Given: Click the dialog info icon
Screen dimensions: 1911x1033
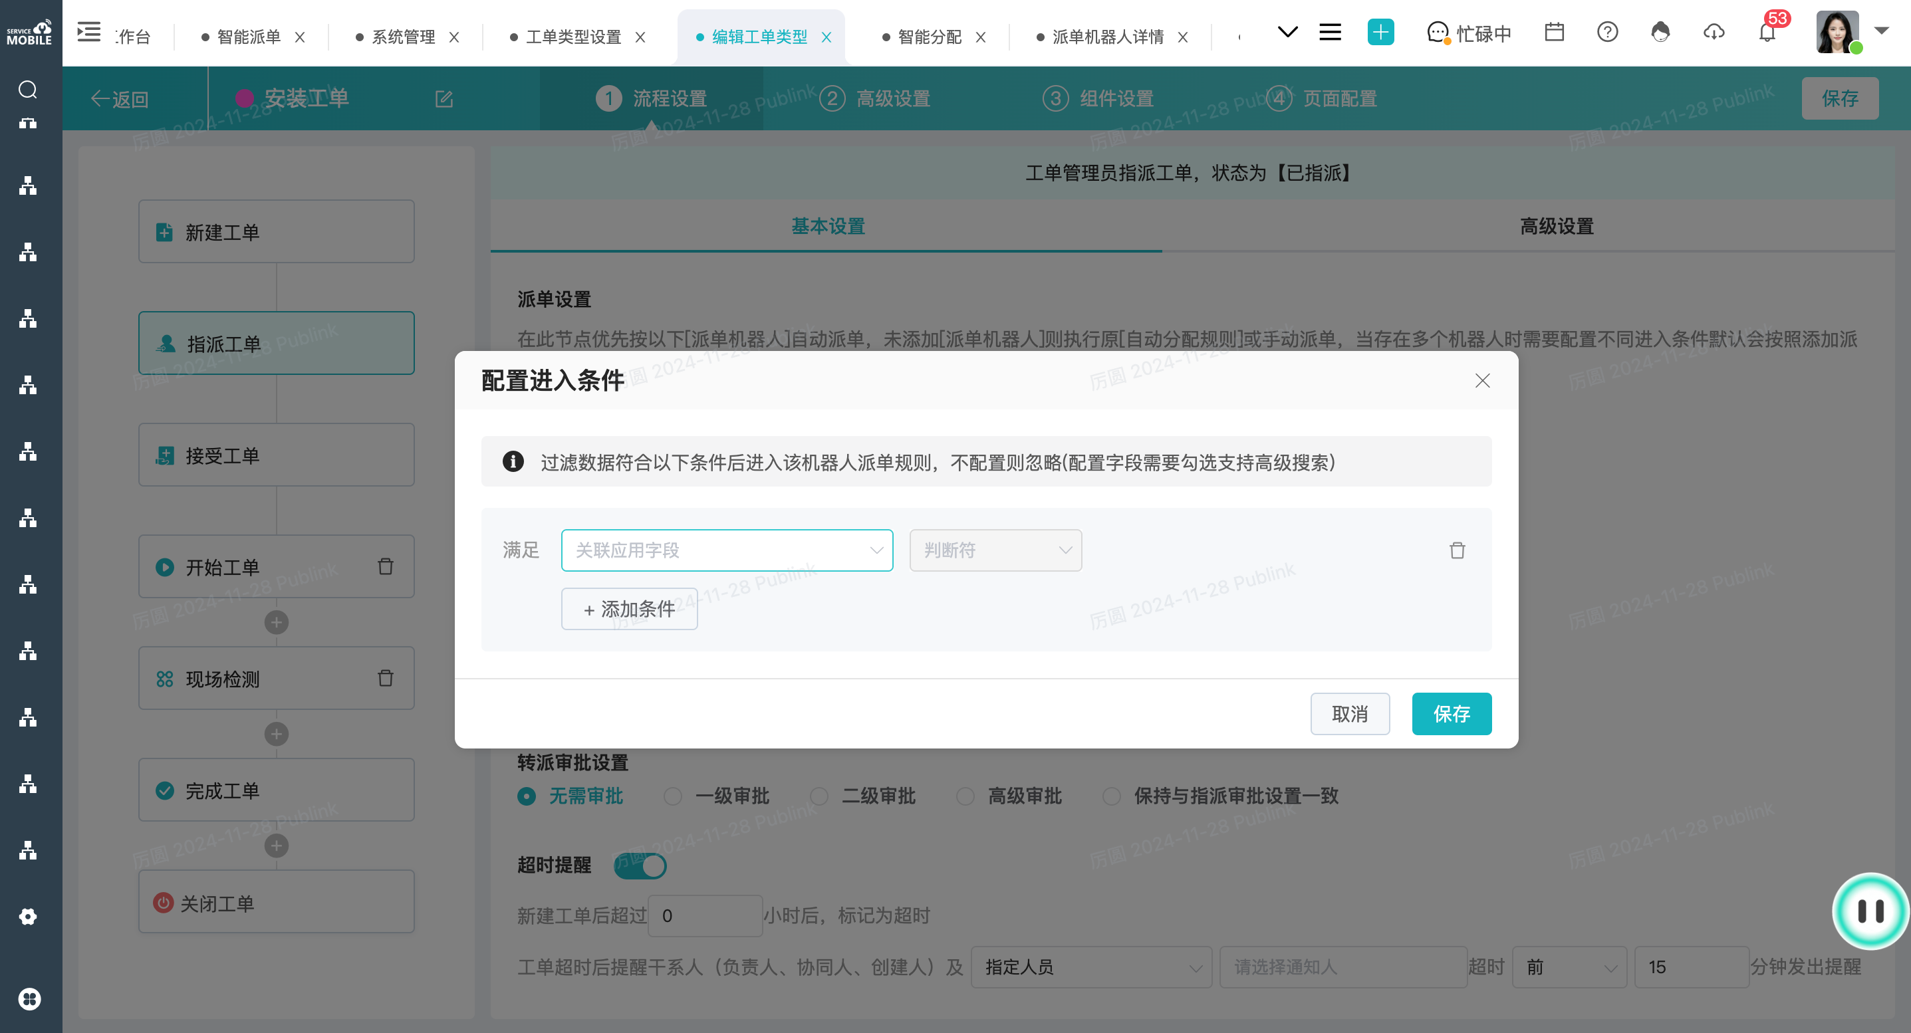Looking at the screenshot, I should click(x=513, y=461).
